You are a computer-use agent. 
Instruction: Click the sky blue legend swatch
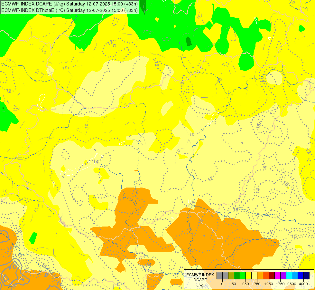coord(295,275)
